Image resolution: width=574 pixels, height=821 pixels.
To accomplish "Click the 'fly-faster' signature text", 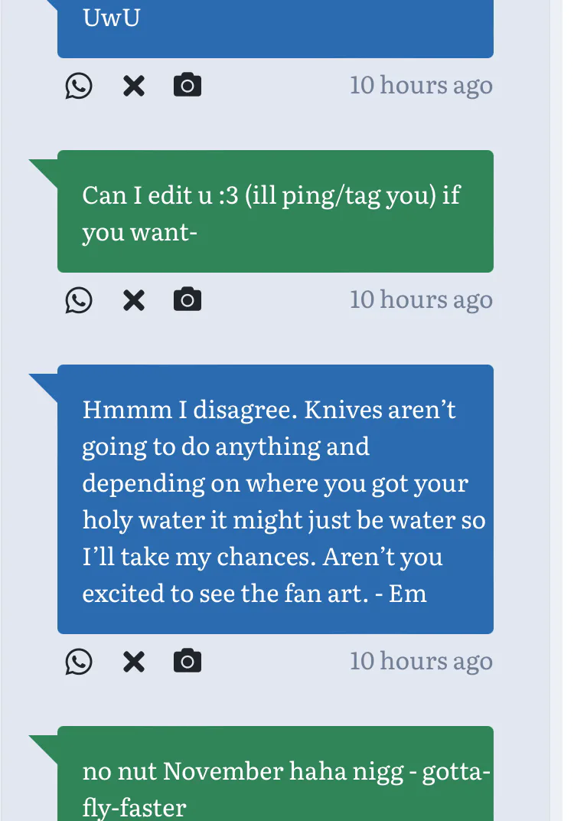I will pyautogui.click(x=134, y=807).
